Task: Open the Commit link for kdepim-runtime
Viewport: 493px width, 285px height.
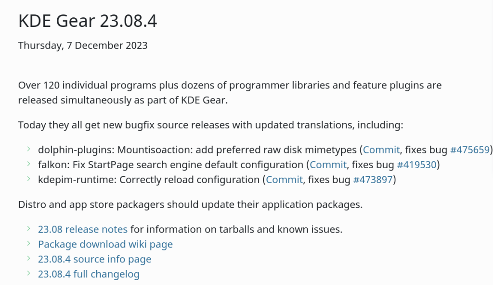Action: (x=284, y=180)
